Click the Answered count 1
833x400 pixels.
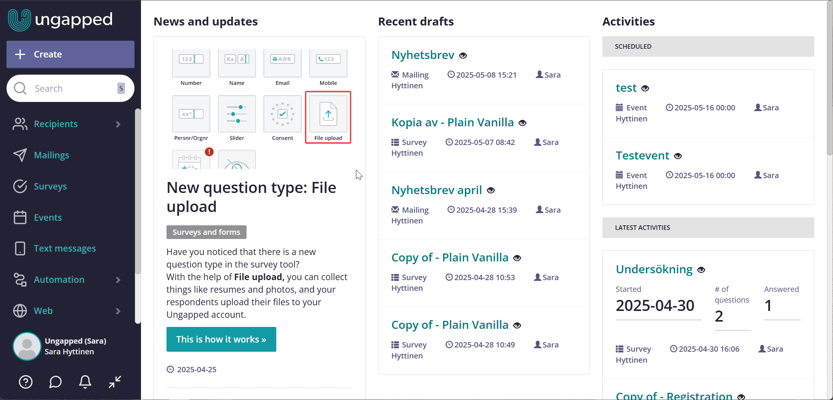(768, 306)
